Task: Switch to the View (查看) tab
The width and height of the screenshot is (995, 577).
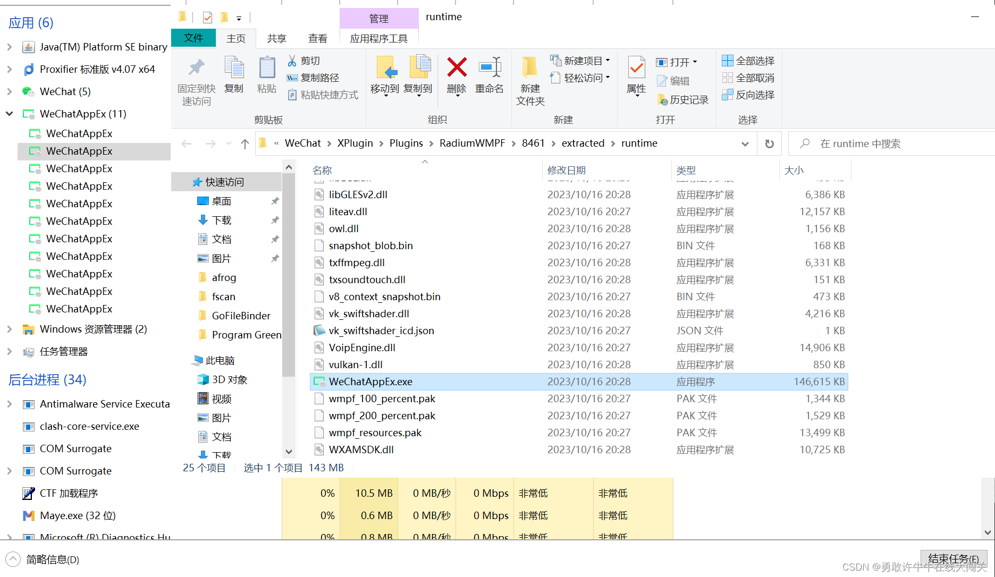Action: (x=318, y=39)
